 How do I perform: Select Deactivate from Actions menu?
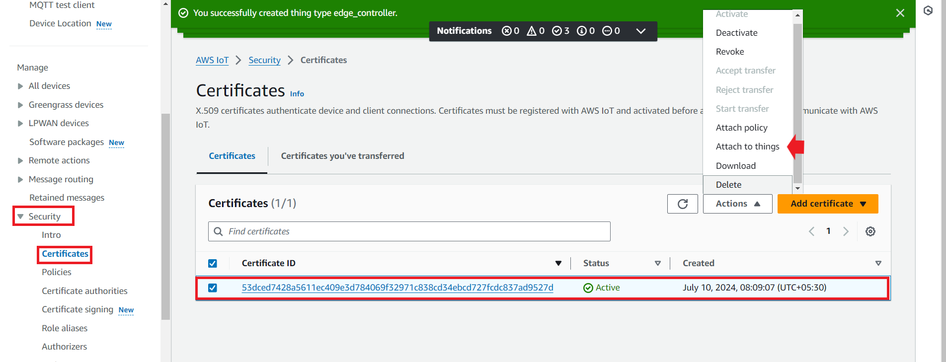click(x=737, y=33)
